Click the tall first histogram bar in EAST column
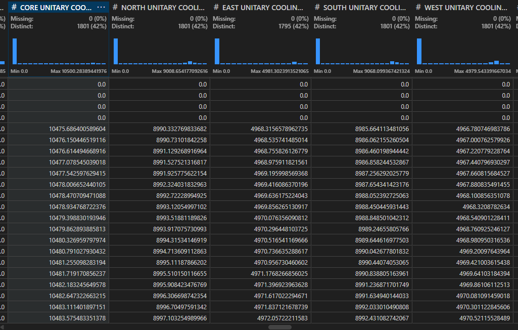Image resolution: width=518 pixels, height=330 pixels. pos(217,51)
